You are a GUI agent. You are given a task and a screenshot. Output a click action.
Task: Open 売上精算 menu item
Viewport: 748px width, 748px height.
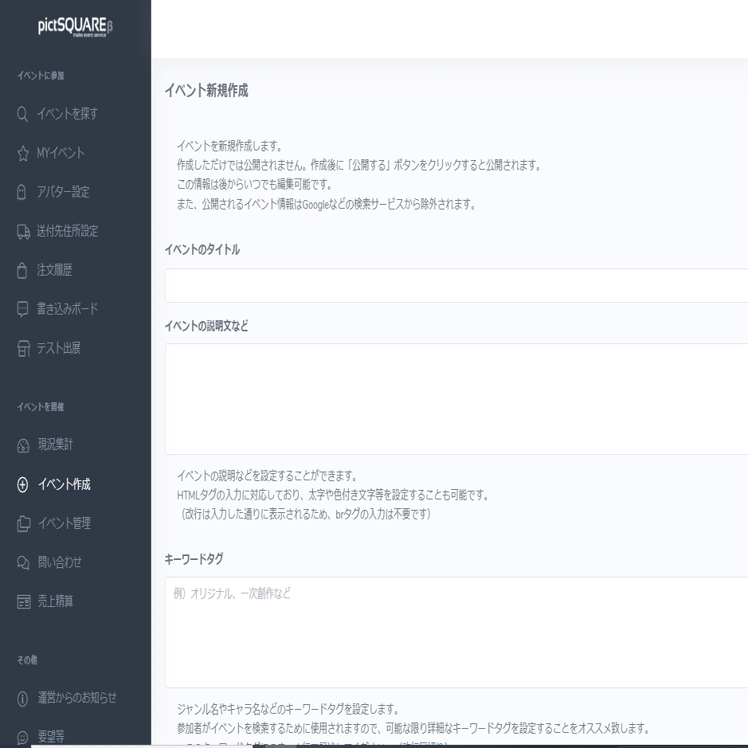tap(55, 601)
